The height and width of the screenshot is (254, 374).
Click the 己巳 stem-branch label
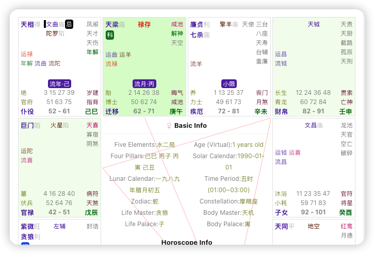tap(92, 111)
